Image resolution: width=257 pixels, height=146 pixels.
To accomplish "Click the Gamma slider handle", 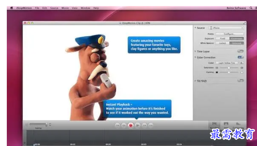I will coord(229,72).
